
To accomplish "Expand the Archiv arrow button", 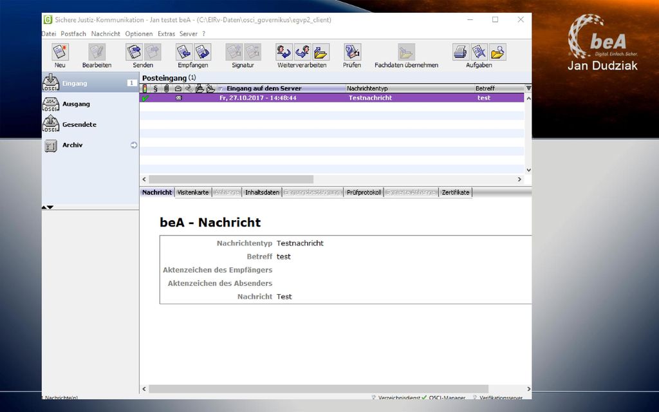I will pos(134,145).
